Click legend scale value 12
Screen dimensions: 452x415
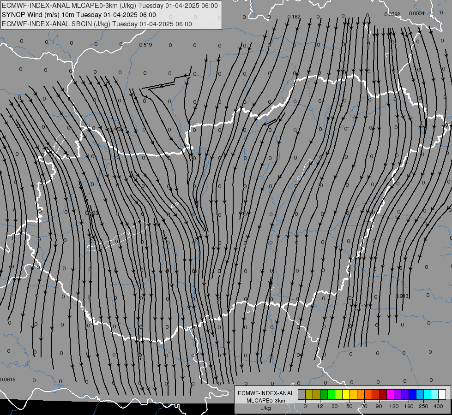(x=320, y=406)
